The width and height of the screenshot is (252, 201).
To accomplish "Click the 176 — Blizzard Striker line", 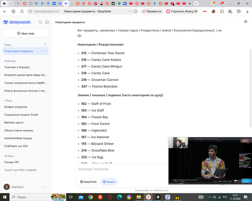I will 97,144.
